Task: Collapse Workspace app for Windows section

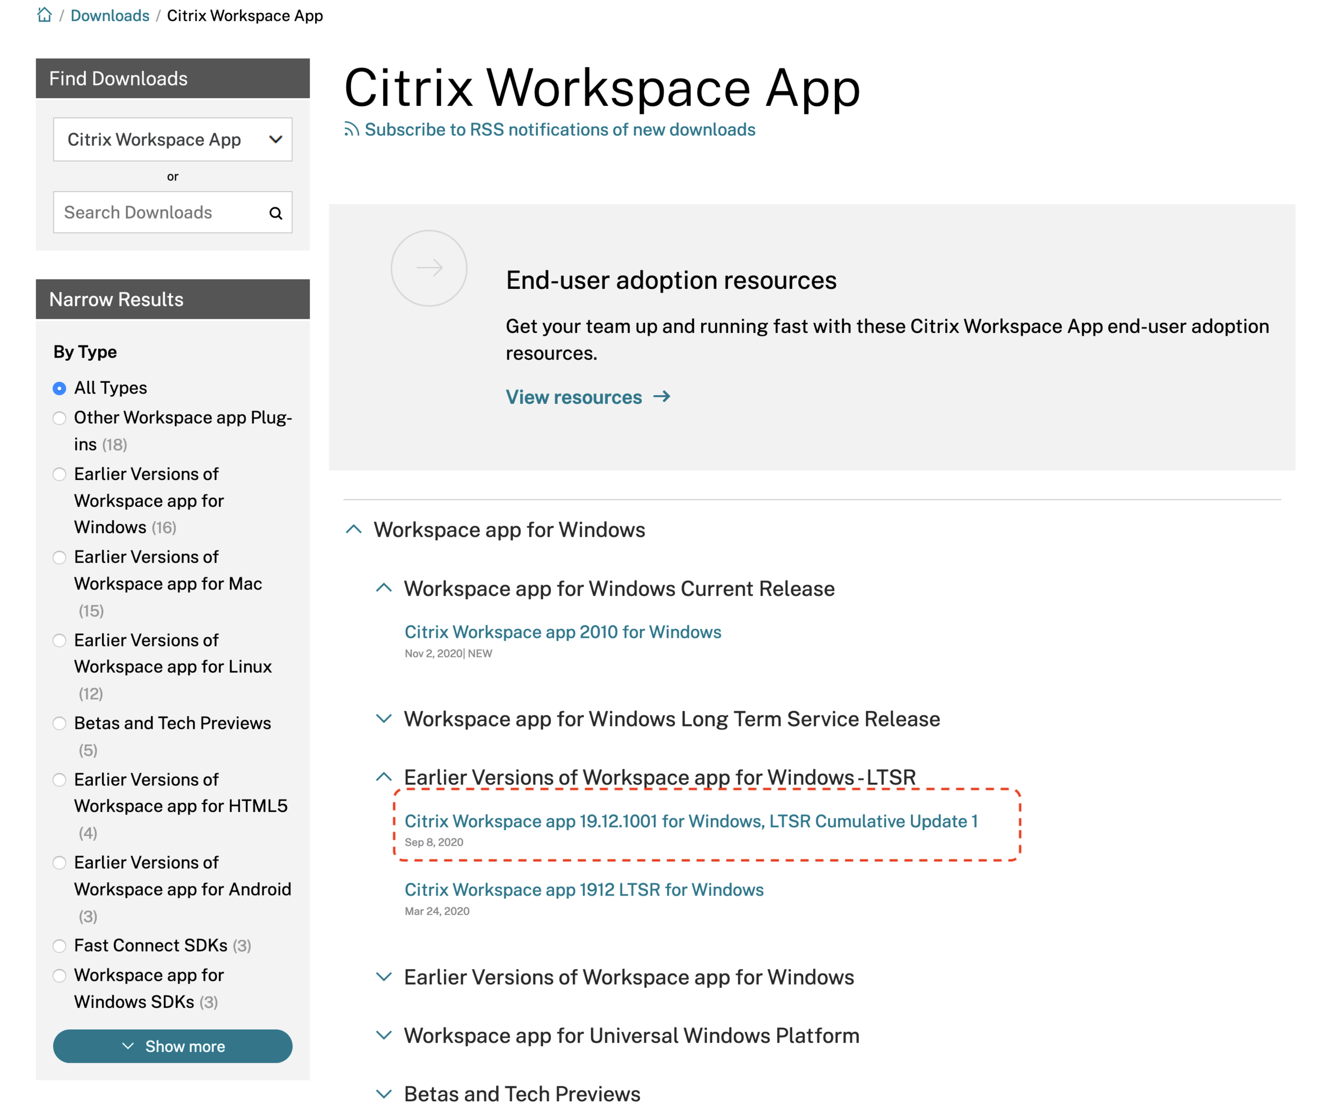Action: click(353, 529)
